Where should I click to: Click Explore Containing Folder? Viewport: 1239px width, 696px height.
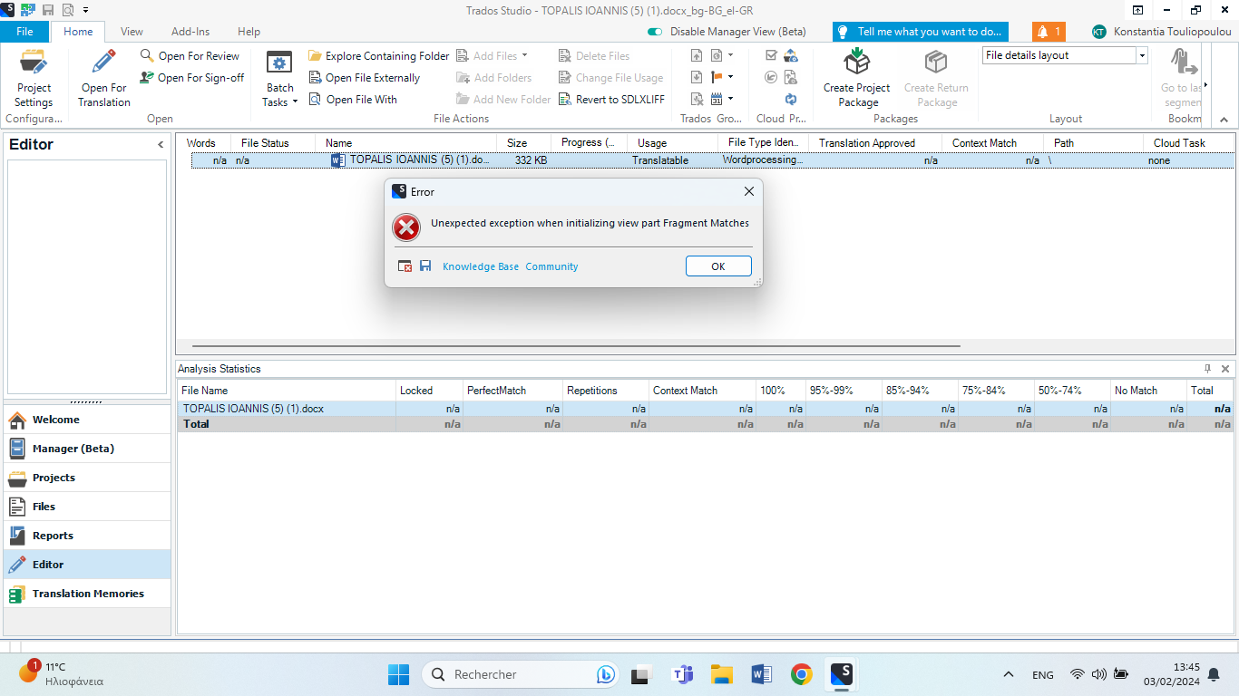(378, 56)
